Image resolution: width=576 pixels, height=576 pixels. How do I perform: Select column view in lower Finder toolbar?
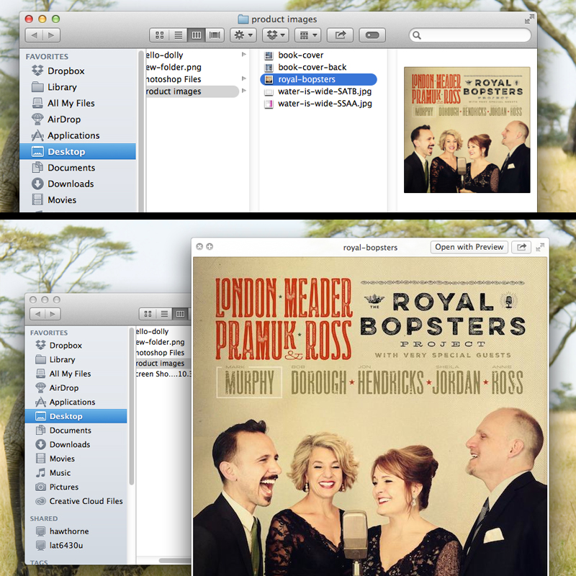[181, 314]
